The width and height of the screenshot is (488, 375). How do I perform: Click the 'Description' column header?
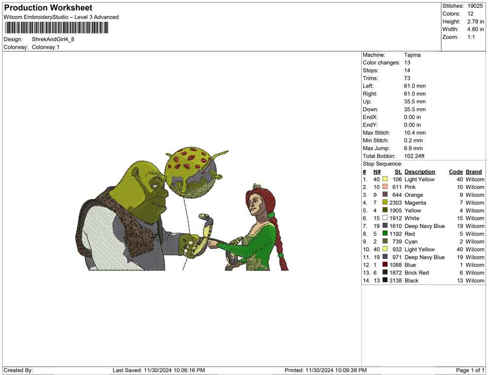coord(420,171)
